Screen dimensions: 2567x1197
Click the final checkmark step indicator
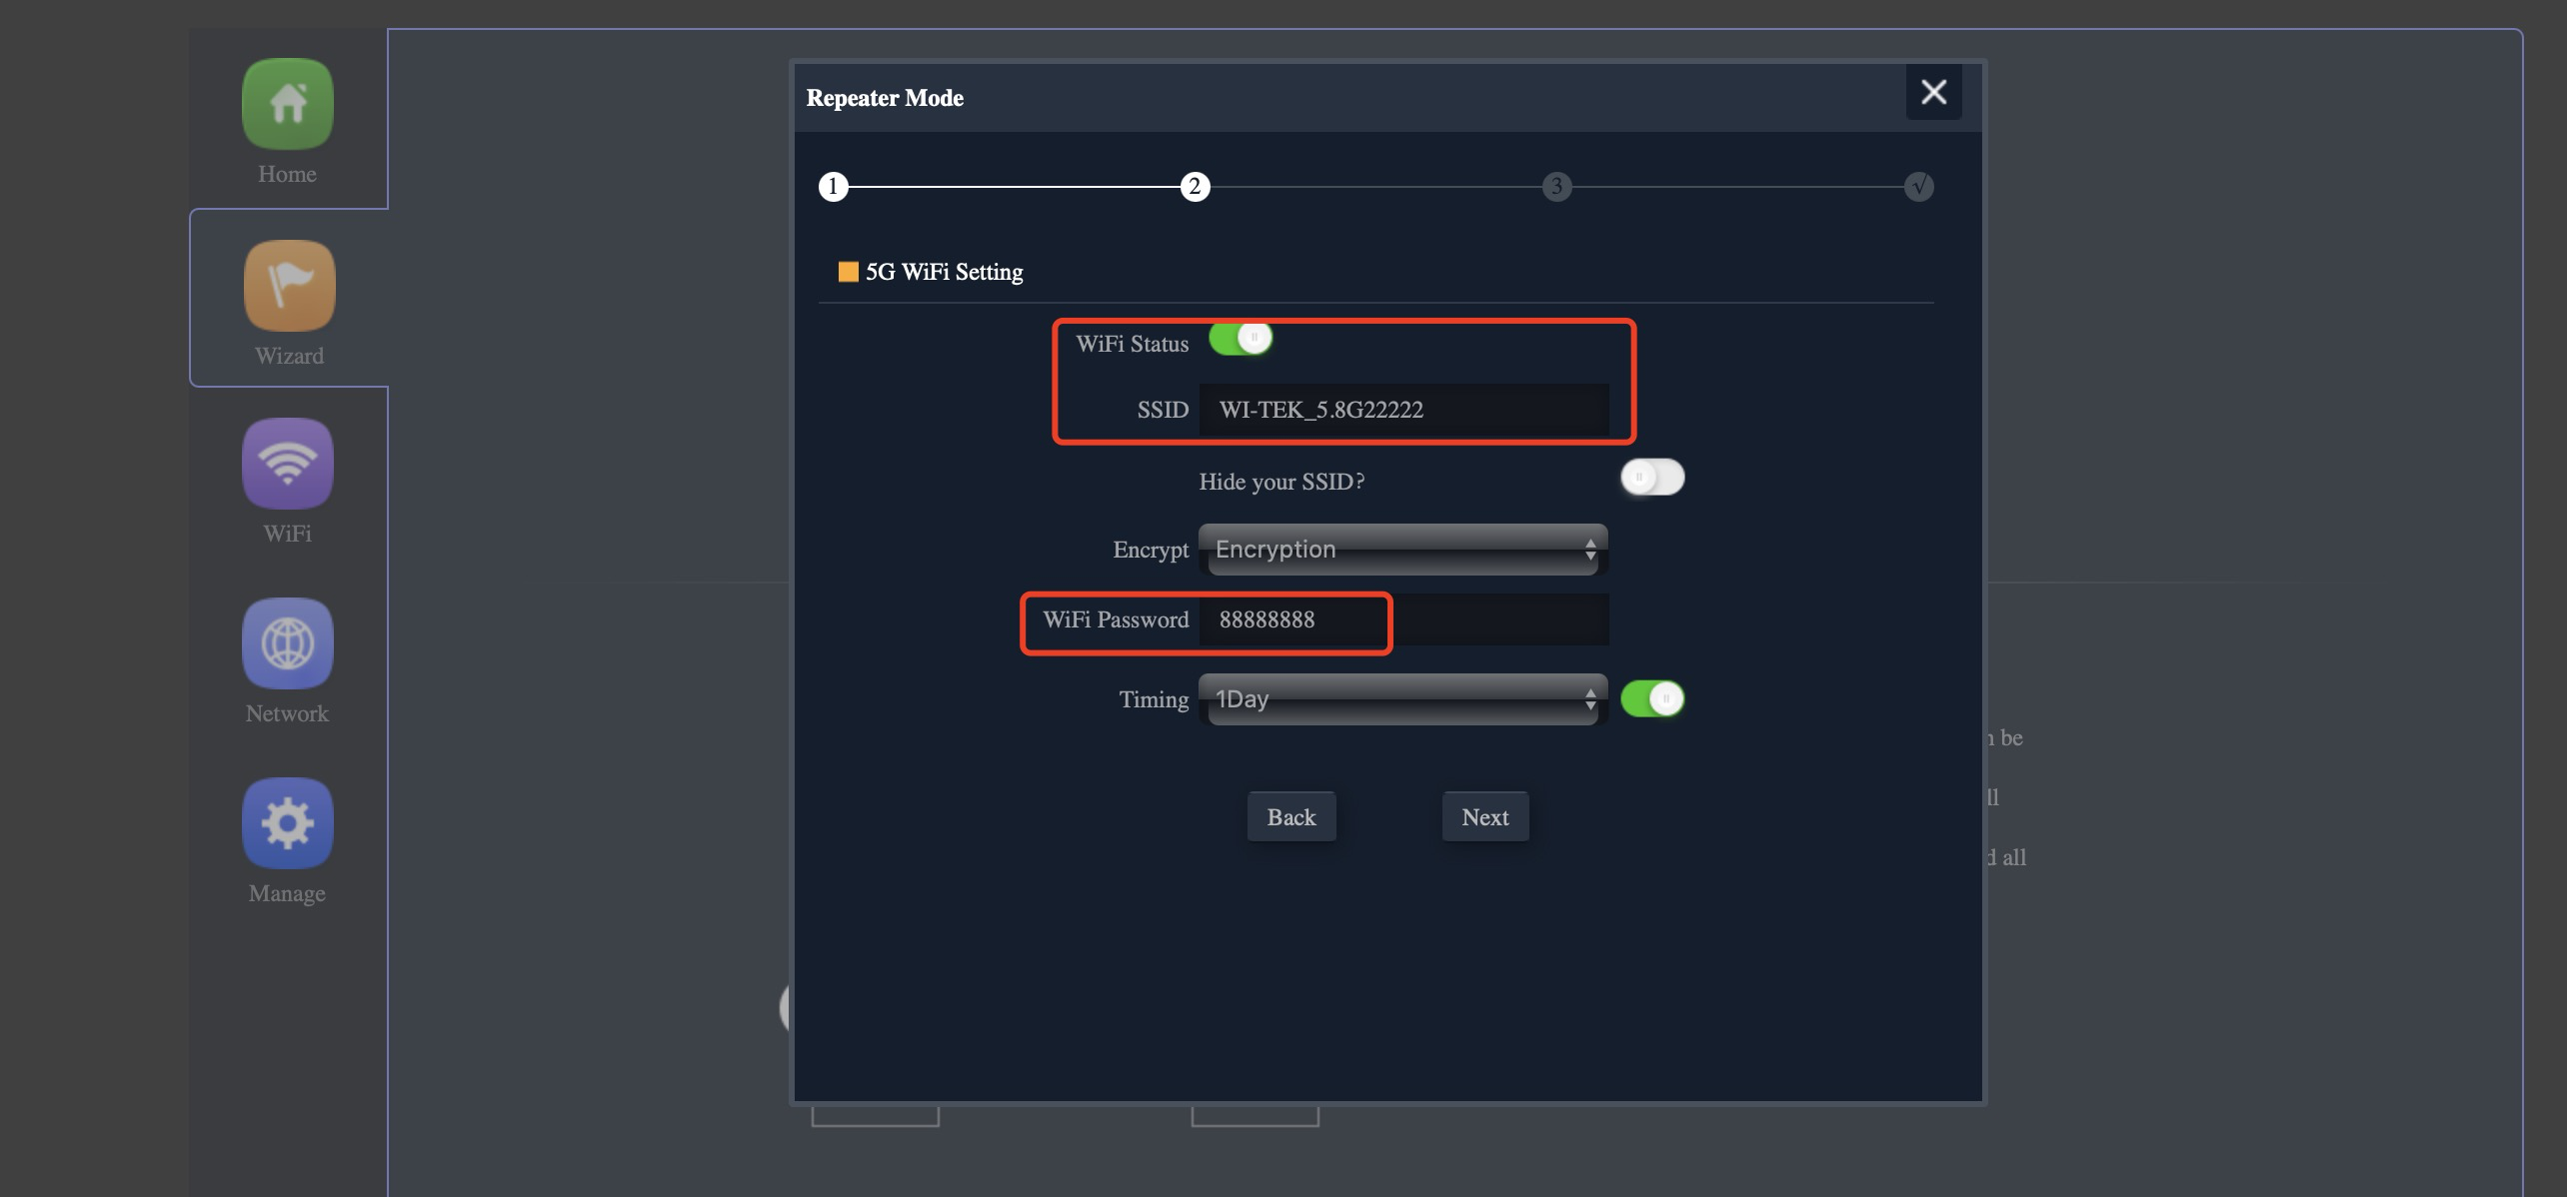pos(1918,187)
